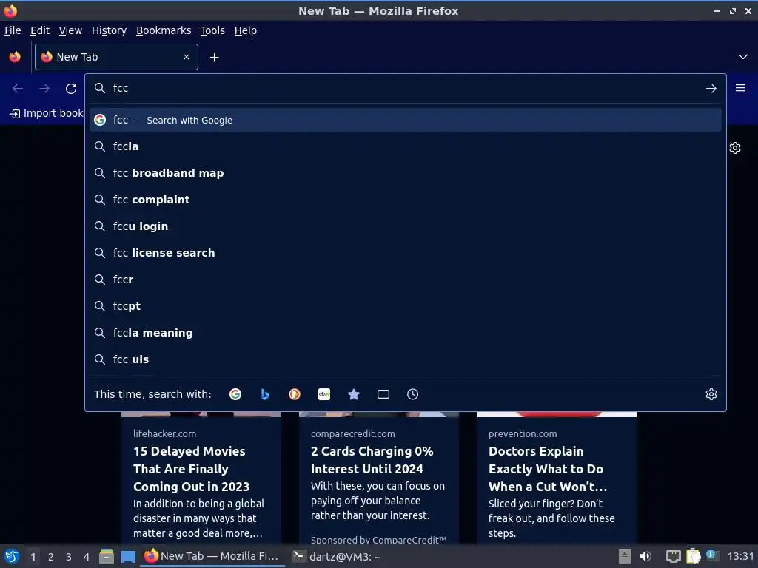The width and height of the screenshot is (758, 568).
Task: Switch to workspace 4 in taskbar
Action: [87, 557]
